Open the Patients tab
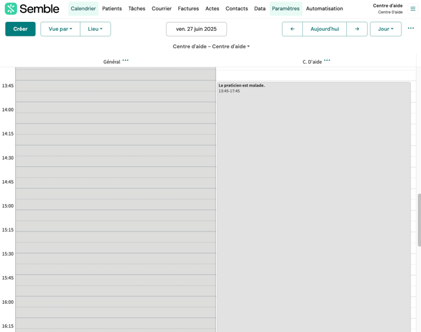This screenshot has height=332, width=421. tap(112, 9)
